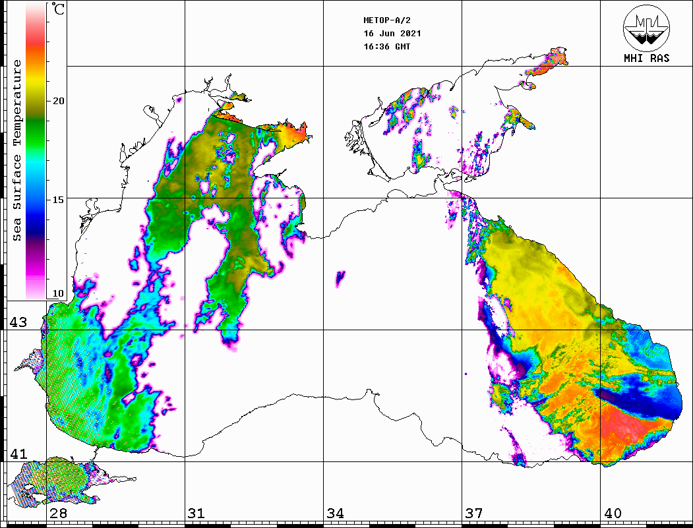Click the 'Sea Surface Temperature' legend title

(16, 151)
